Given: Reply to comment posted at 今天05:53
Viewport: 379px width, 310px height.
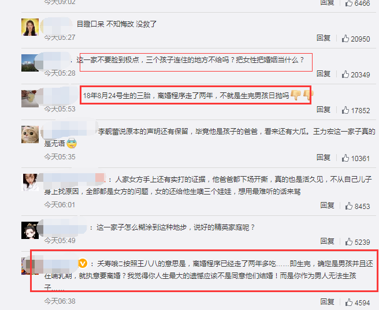Looking at the screenshot, I should point(324,110).
